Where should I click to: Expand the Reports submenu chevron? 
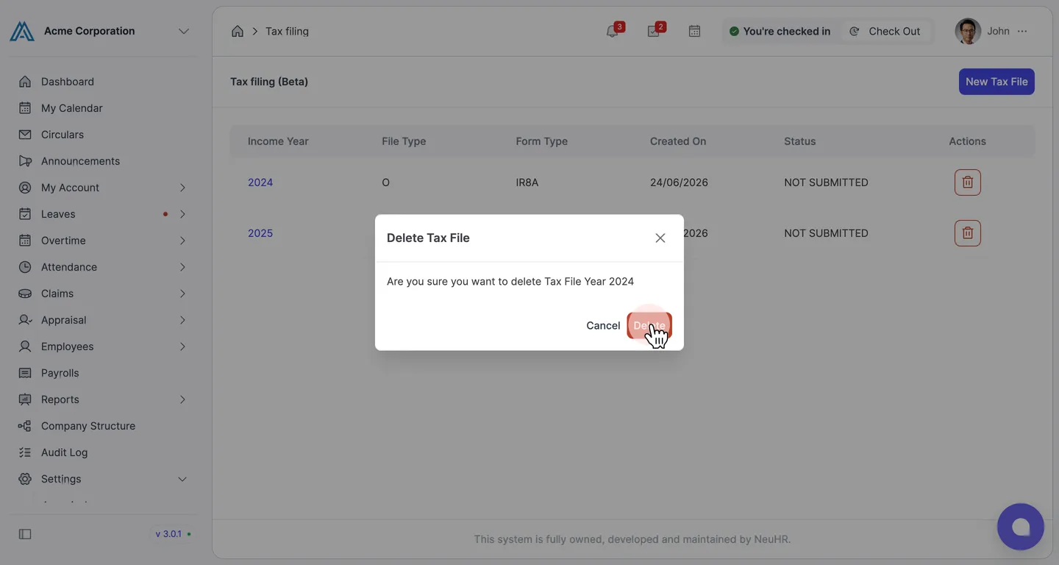point(182,399)
